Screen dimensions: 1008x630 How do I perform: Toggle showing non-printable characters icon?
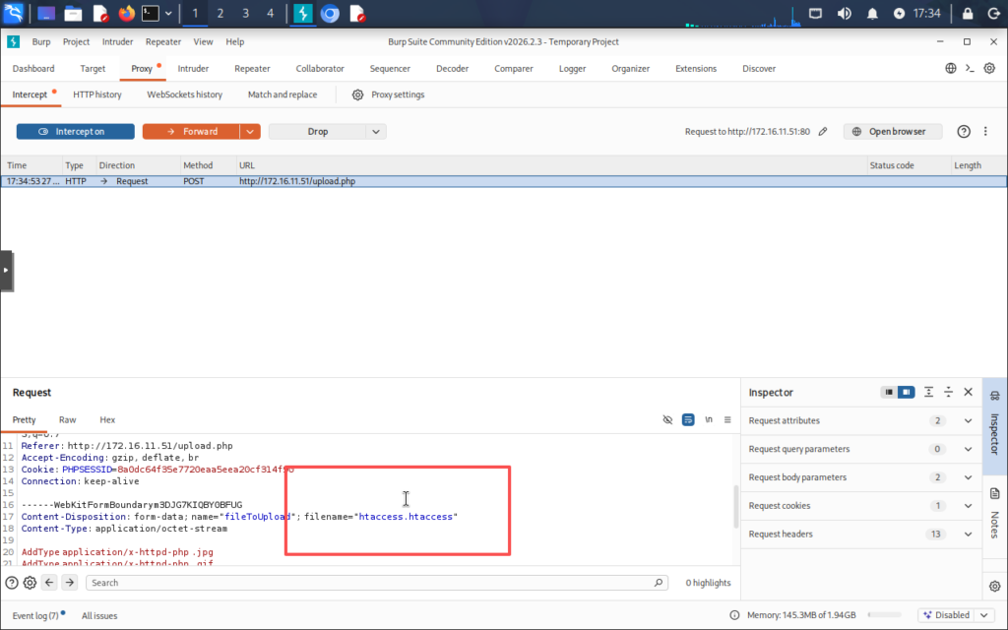[709, 419]
